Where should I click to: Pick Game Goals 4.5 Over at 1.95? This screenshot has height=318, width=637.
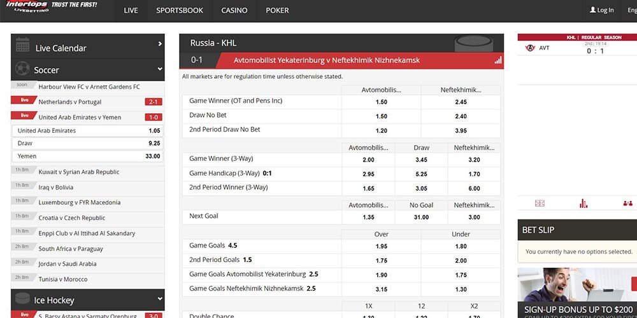pos(381,246)
